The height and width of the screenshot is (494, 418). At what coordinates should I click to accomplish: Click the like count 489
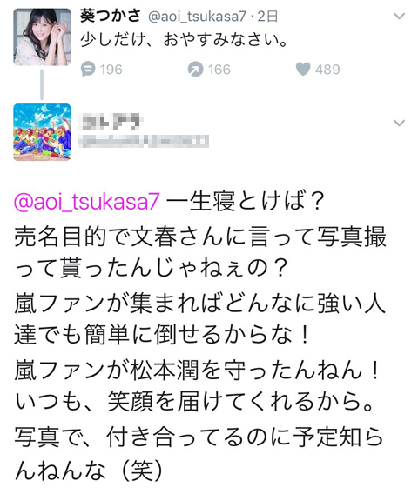pos(327,70)
